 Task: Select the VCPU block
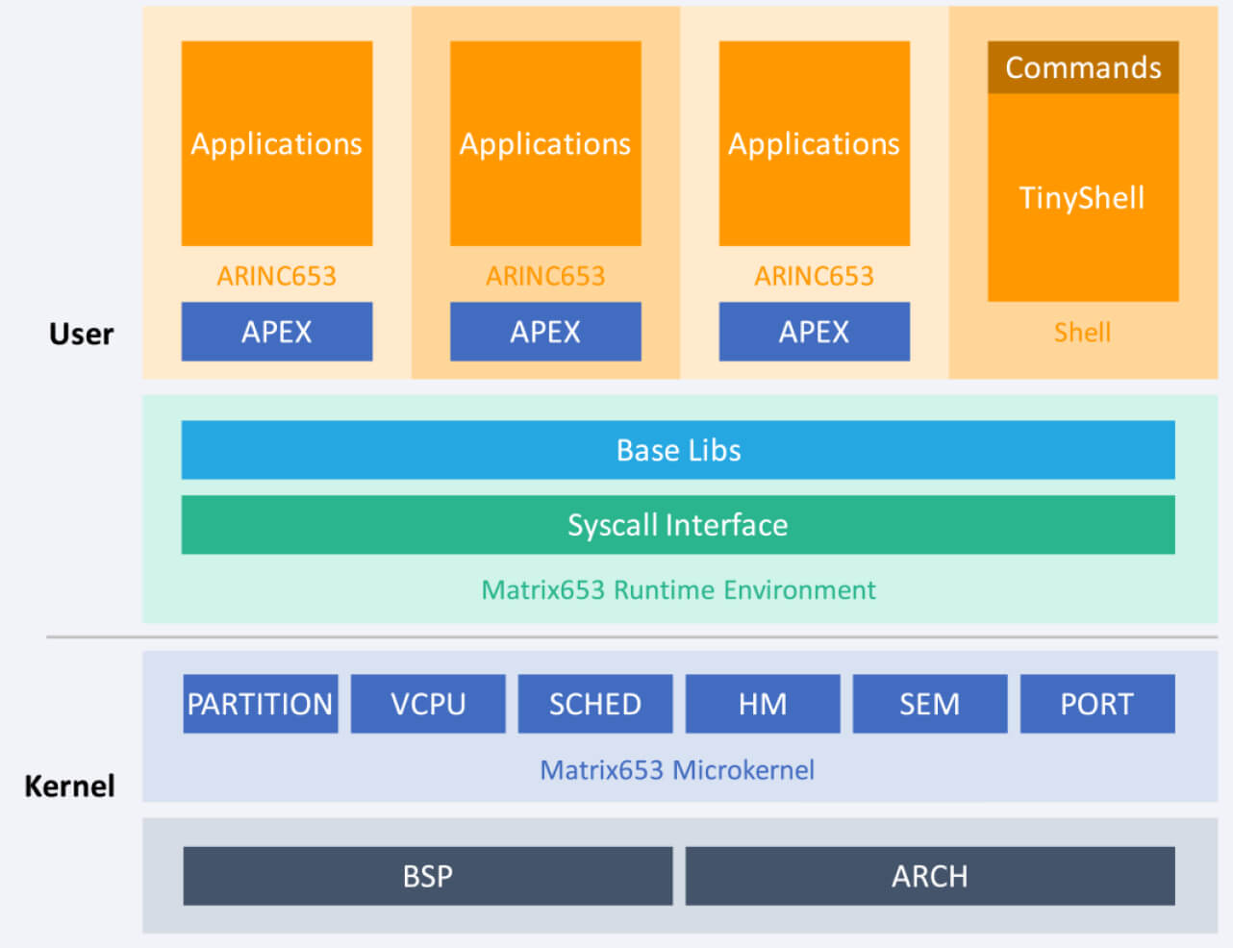click(428, 704)
